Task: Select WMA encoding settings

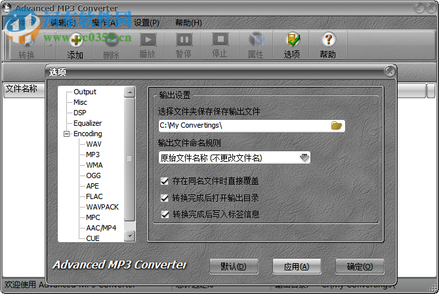Action: tap(94, 165)
